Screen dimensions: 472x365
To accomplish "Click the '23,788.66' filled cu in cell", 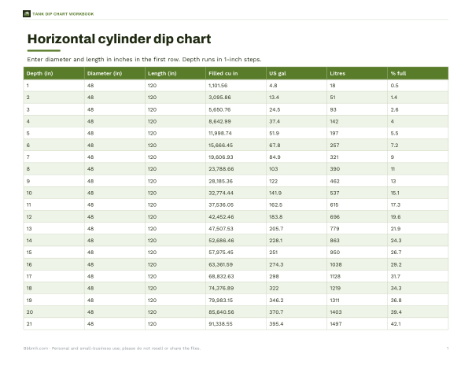I will click(x=236, y=169).
